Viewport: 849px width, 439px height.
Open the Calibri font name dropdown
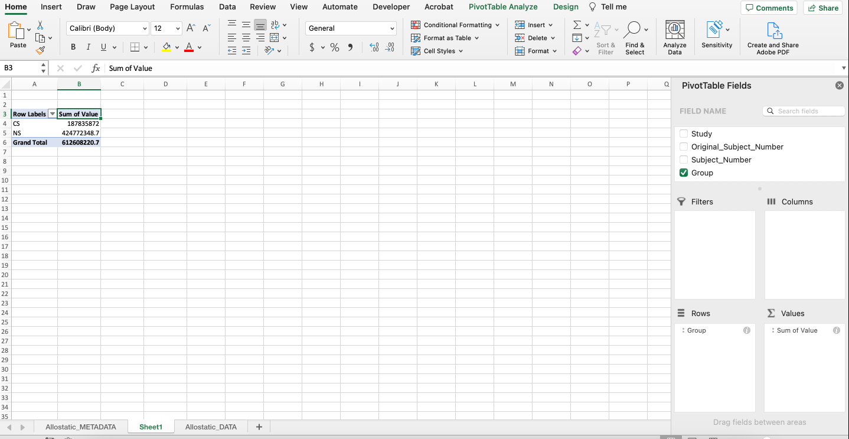point(145,28)
